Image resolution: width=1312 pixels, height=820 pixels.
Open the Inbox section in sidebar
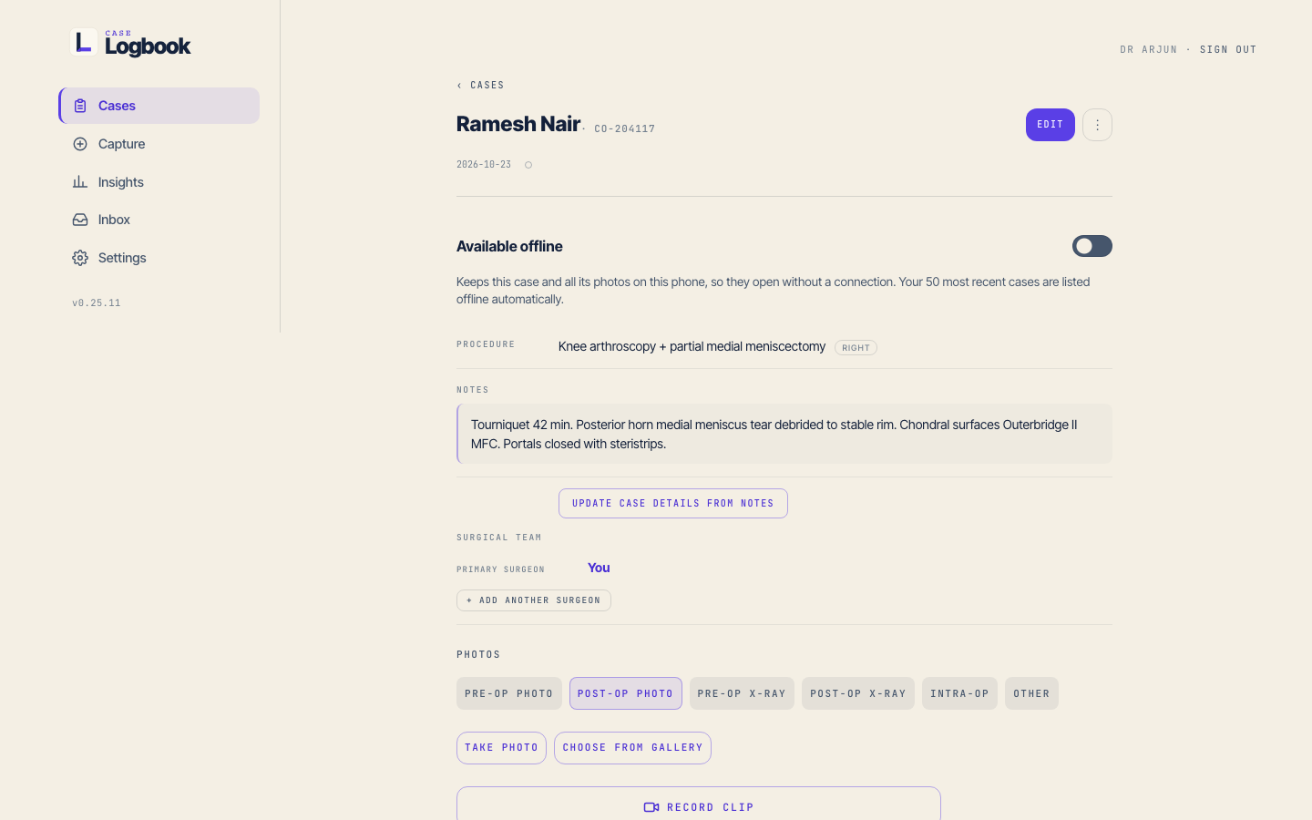[x=159, y=220]
